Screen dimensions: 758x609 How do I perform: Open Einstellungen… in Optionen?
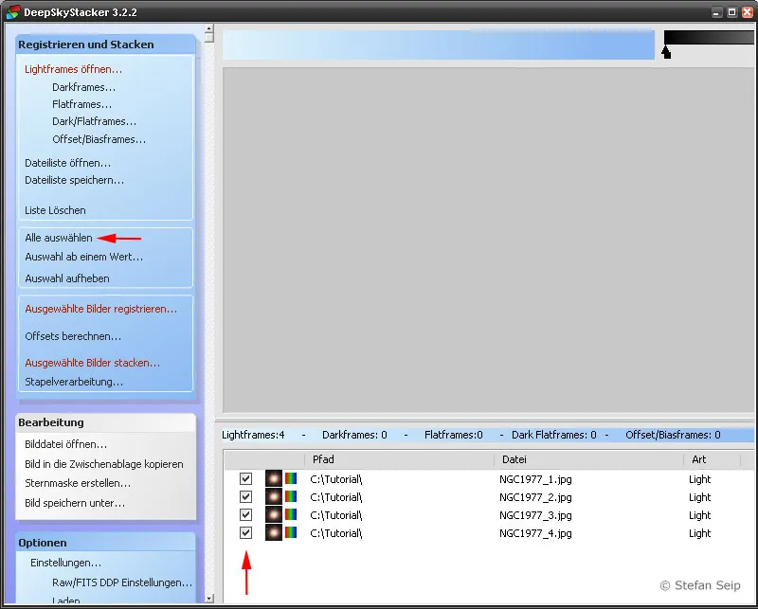tap(65, 563)
